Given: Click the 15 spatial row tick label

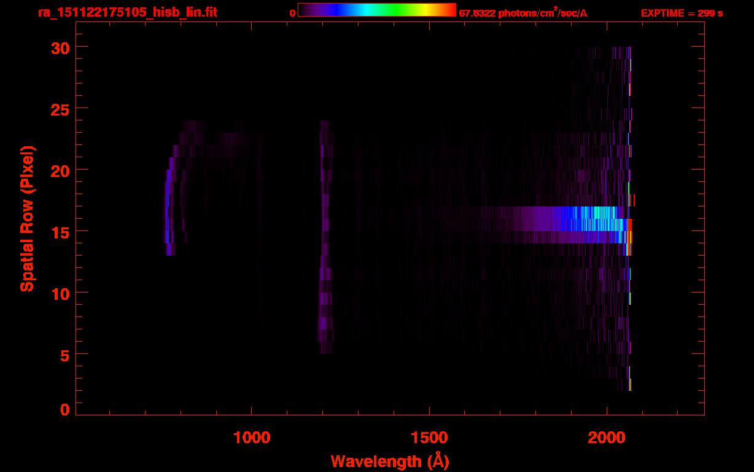Looking at the screenshot, I should (60, 232).
